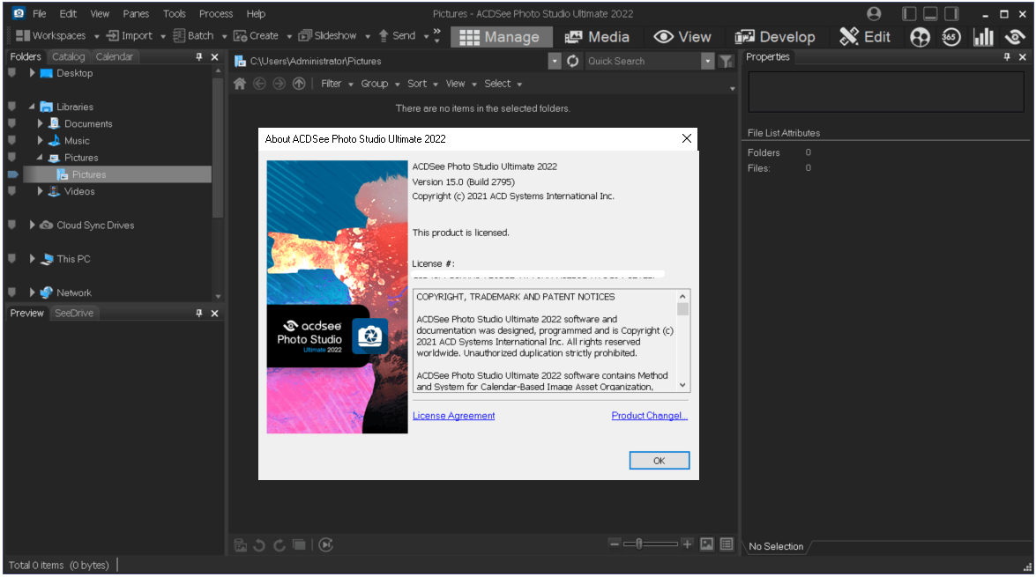Open the Help menu
The width and height of the screenshot is (1036, 577).
point(256,14)
